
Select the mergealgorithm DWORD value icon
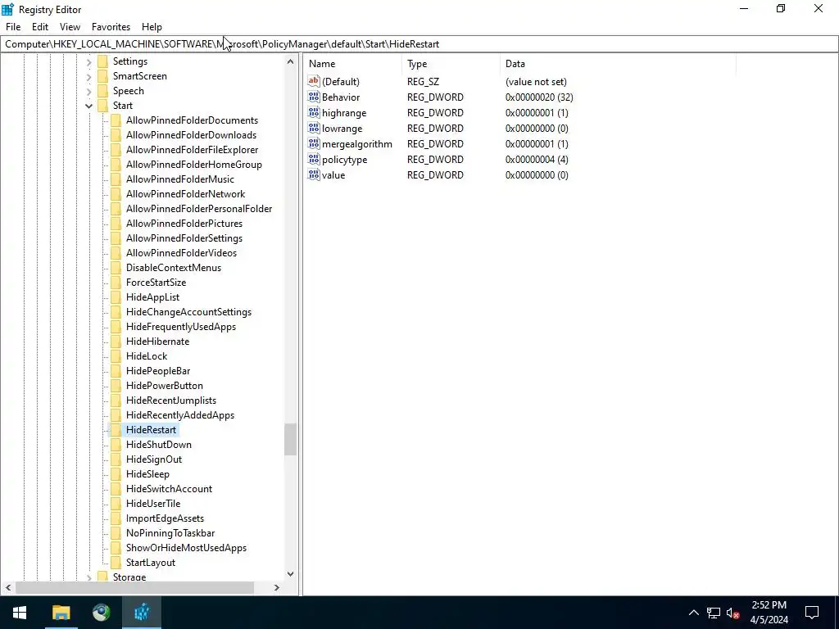[x=314, y=143]
